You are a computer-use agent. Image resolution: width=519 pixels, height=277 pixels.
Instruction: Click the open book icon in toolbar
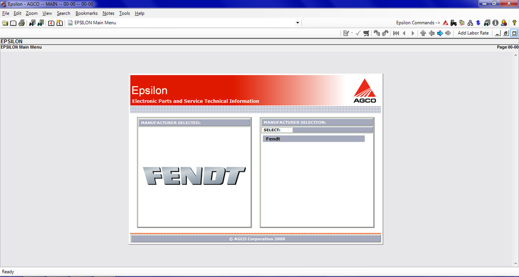(13, 23)
